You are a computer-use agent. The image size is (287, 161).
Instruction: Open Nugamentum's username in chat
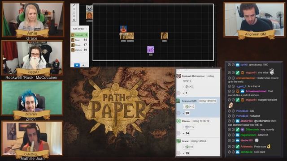248,135
